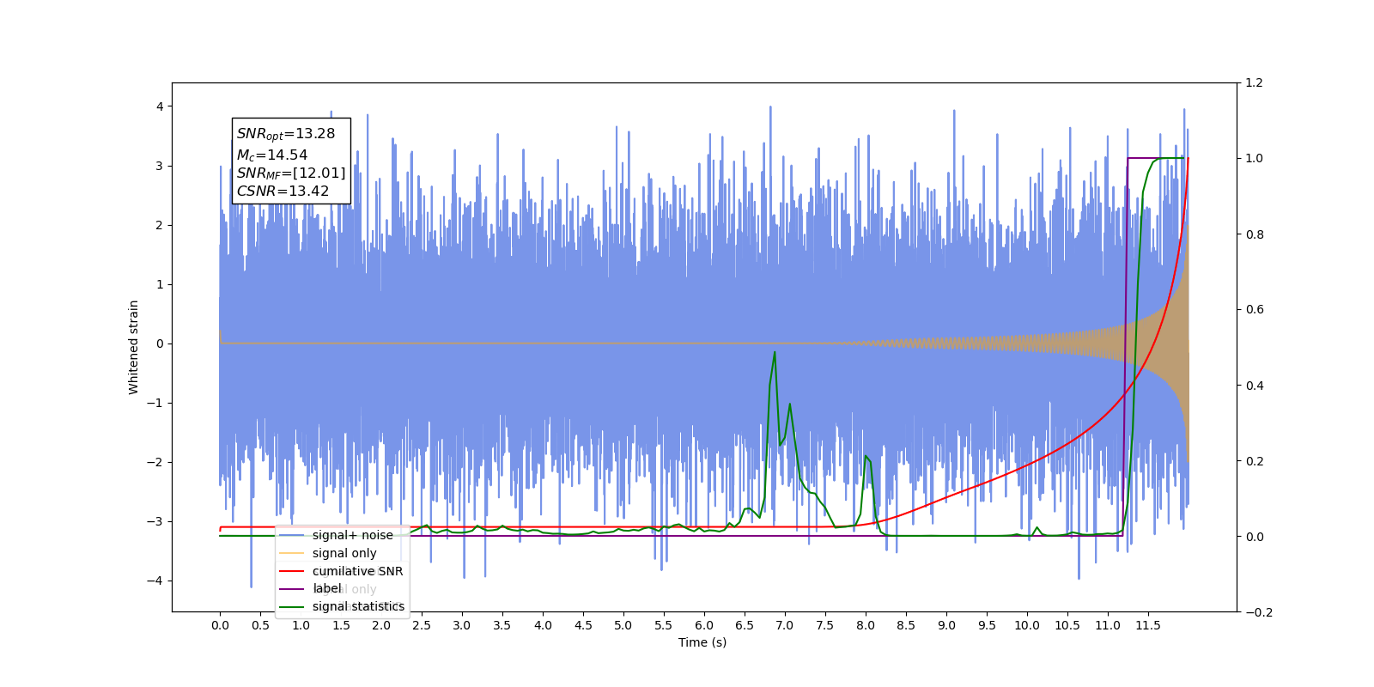Click the −2 tick on left strain axis
Image resolution: width=1374 pixels, height=687 pixels.
tap(155, 462)
